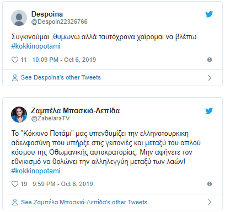Like the Ζαμπέλα Μπασκιά-Λεπίδα tweet heart
This screenshot has height=212, width=225.
click(15, 184)
